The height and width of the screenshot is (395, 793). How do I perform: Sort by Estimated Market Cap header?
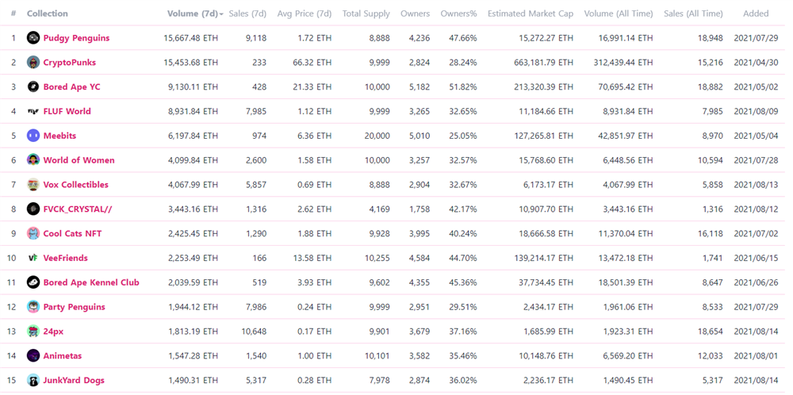coord(531,13)
